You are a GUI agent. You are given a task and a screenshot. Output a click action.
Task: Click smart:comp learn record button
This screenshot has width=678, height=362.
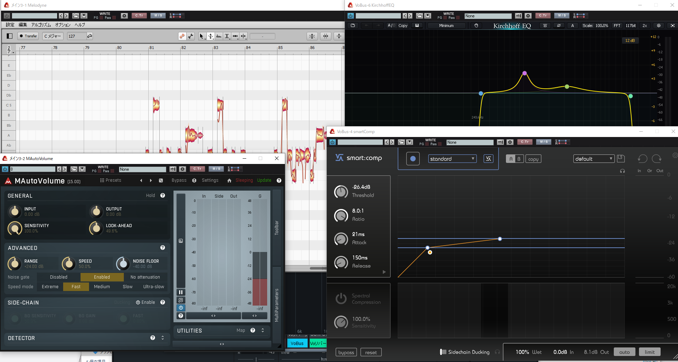coord(413,159)
